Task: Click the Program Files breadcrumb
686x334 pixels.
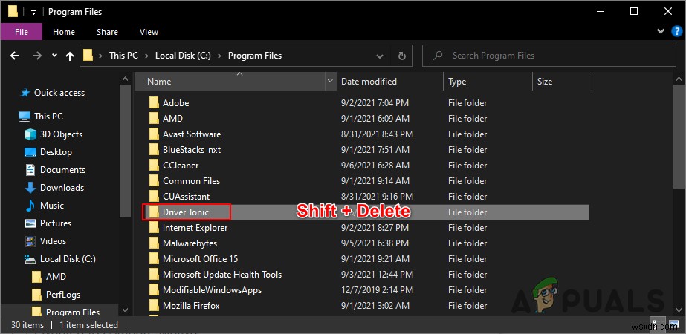Action: click(x=255, y=56)
